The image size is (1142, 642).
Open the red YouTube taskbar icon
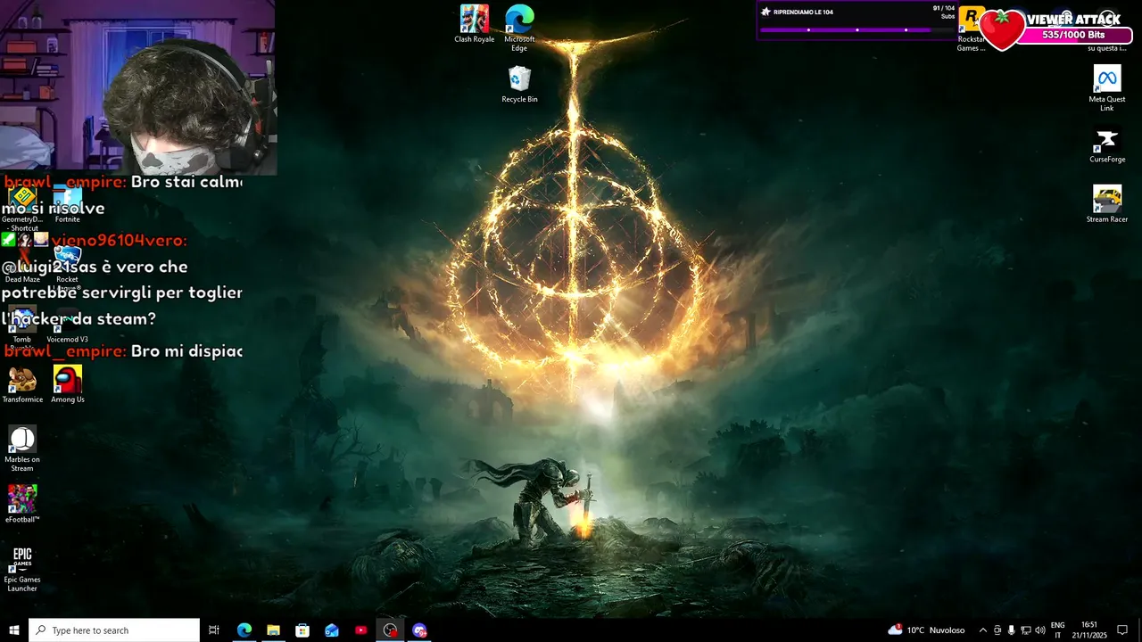coord(360,630)
